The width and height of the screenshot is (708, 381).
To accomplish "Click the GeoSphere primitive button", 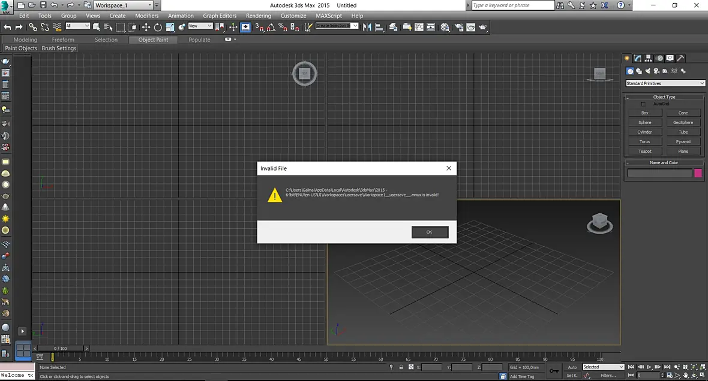I will pos(683,123).
